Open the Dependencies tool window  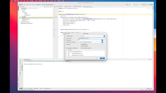[x=47, y=88]
